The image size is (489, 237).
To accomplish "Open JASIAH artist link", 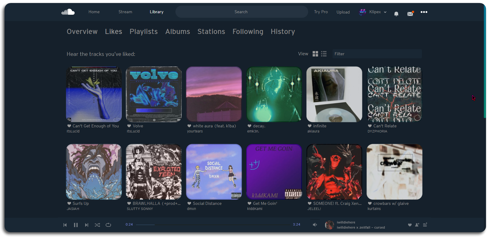I will point(73,209).
